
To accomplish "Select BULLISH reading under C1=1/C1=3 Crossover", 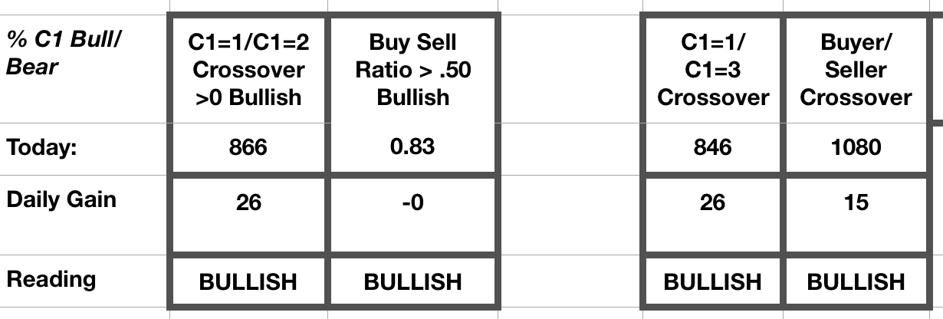I will coord(712,281).
